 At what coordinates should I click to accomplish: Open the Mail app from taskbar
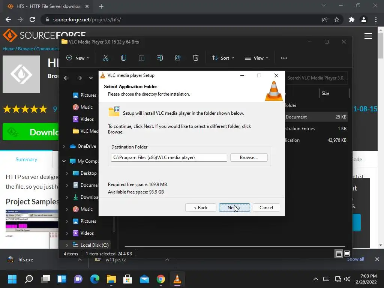click(144, 279)
